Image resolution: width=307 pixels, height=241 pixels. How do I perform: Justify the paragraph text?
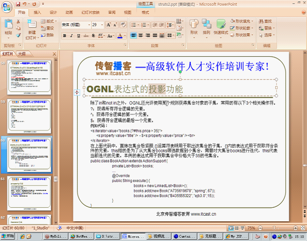pos(155,36)
